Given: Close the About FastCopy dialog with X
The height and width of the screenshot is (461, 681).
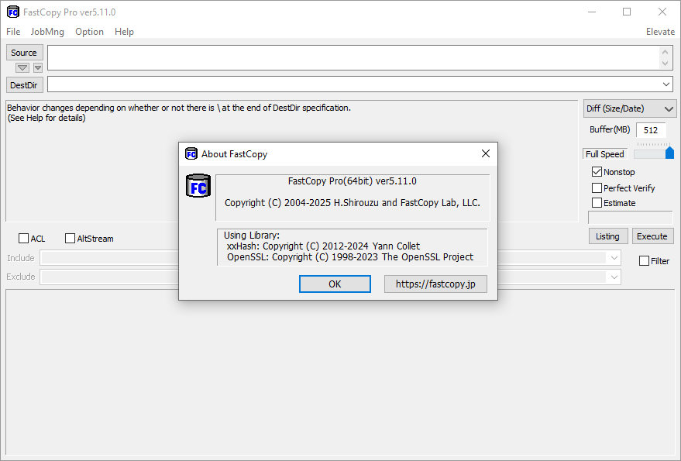Looking at the screenshot, I should [486, 153].
